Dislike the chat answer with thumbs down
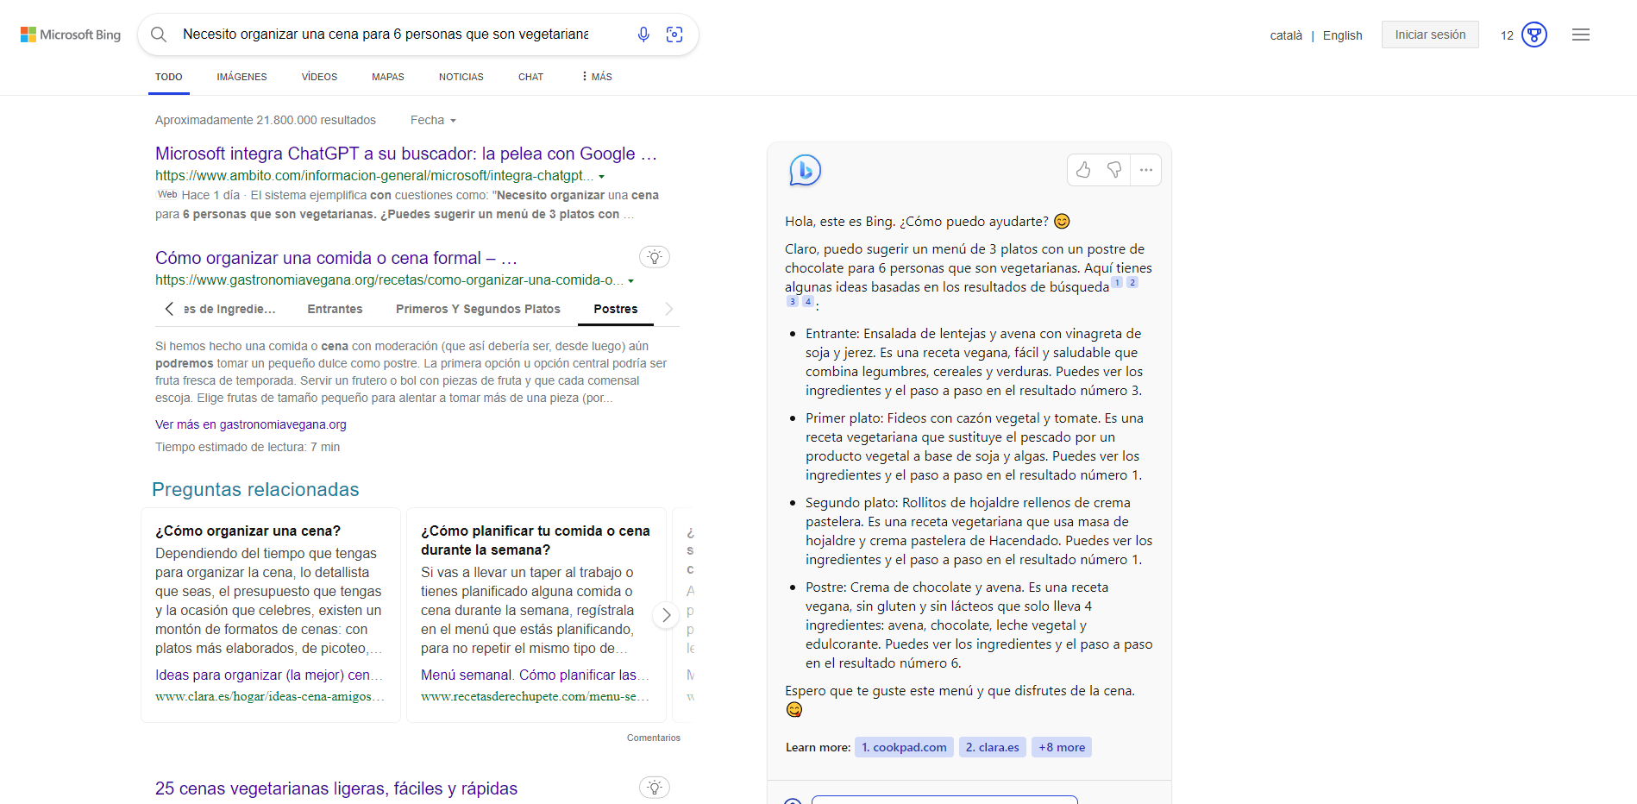The image size is (1637, 804). (x=1114, y=170)
